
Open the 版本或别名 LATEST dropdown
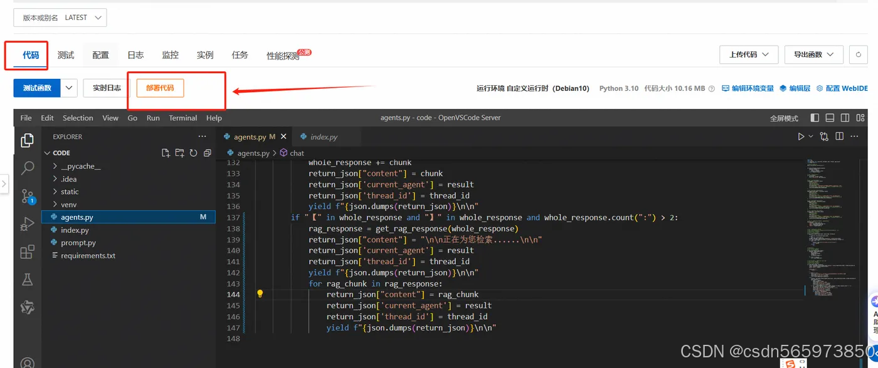(60, 18)
